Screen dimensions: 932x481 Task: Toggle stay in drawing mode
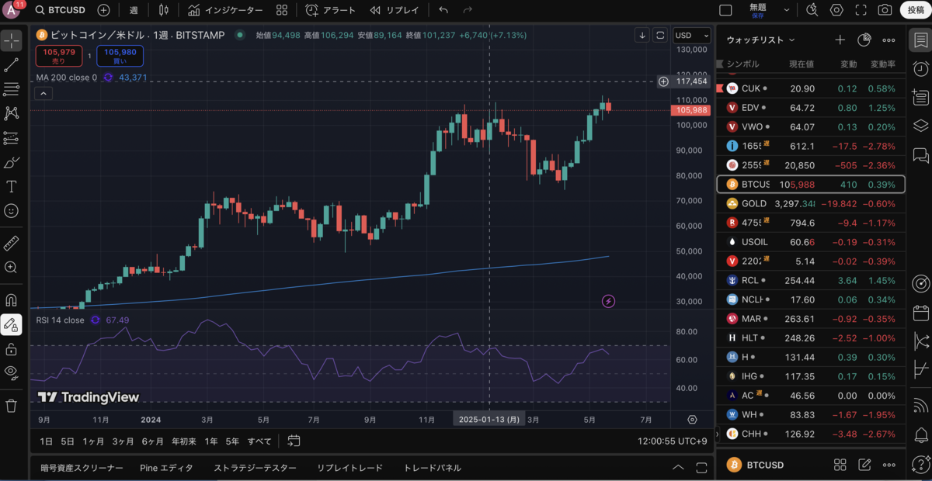(12, 324)
